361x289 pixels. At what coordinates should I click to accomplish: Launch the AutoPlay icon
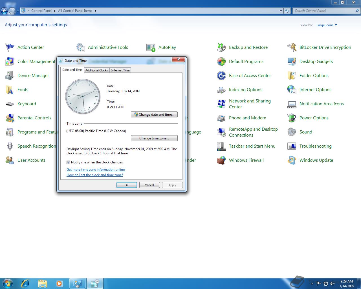151,47
